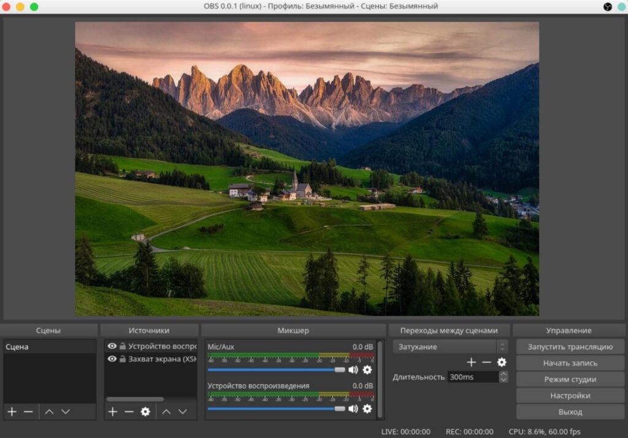
Task: Mute the Mic/Aux channel
Action: pos(353,370)
